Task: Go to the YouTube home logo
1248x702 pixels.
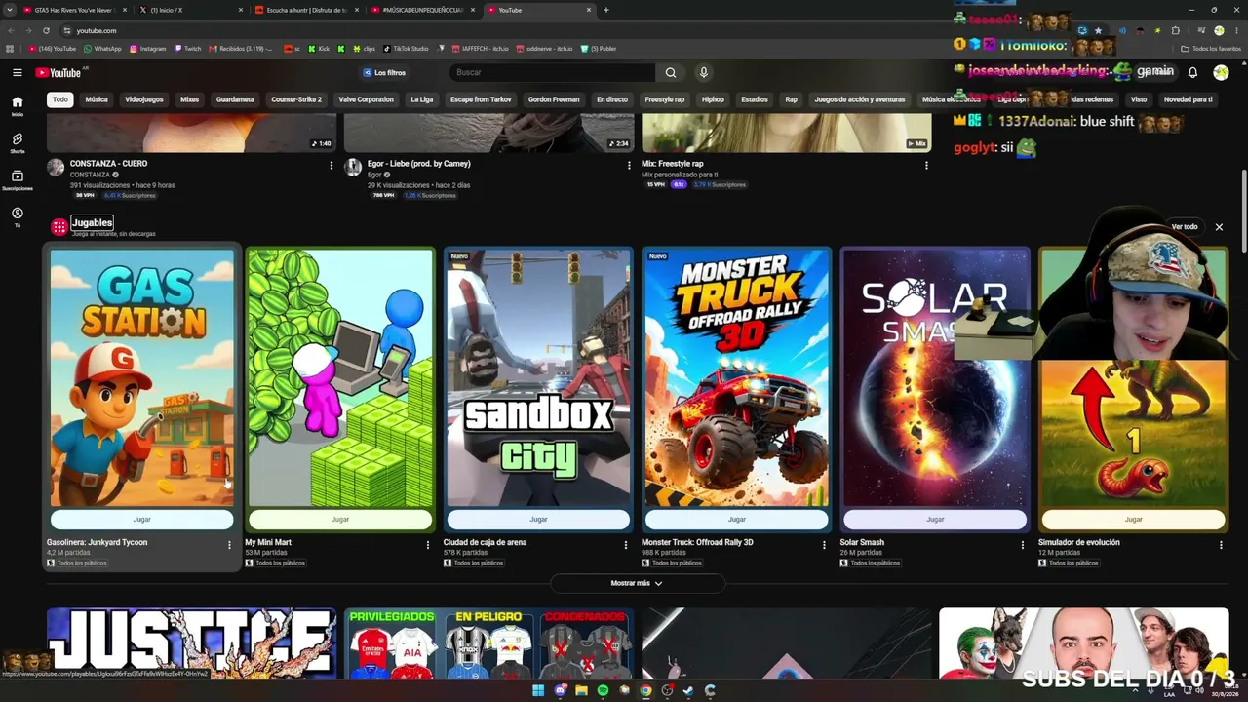Action: point(58,72)
